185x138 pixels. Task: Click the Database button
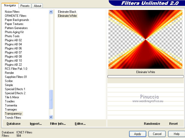click(x=14, y=124)
